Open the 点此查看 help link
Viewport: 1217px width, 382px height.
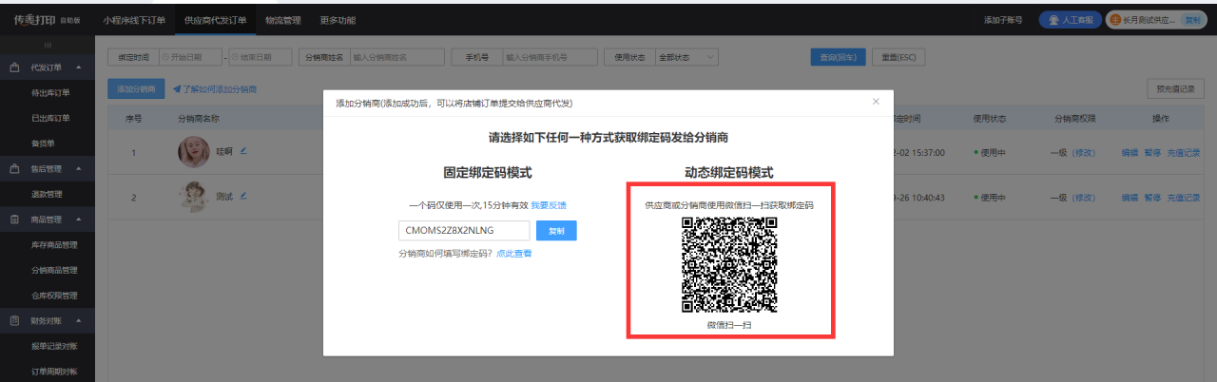pos(514,254)
